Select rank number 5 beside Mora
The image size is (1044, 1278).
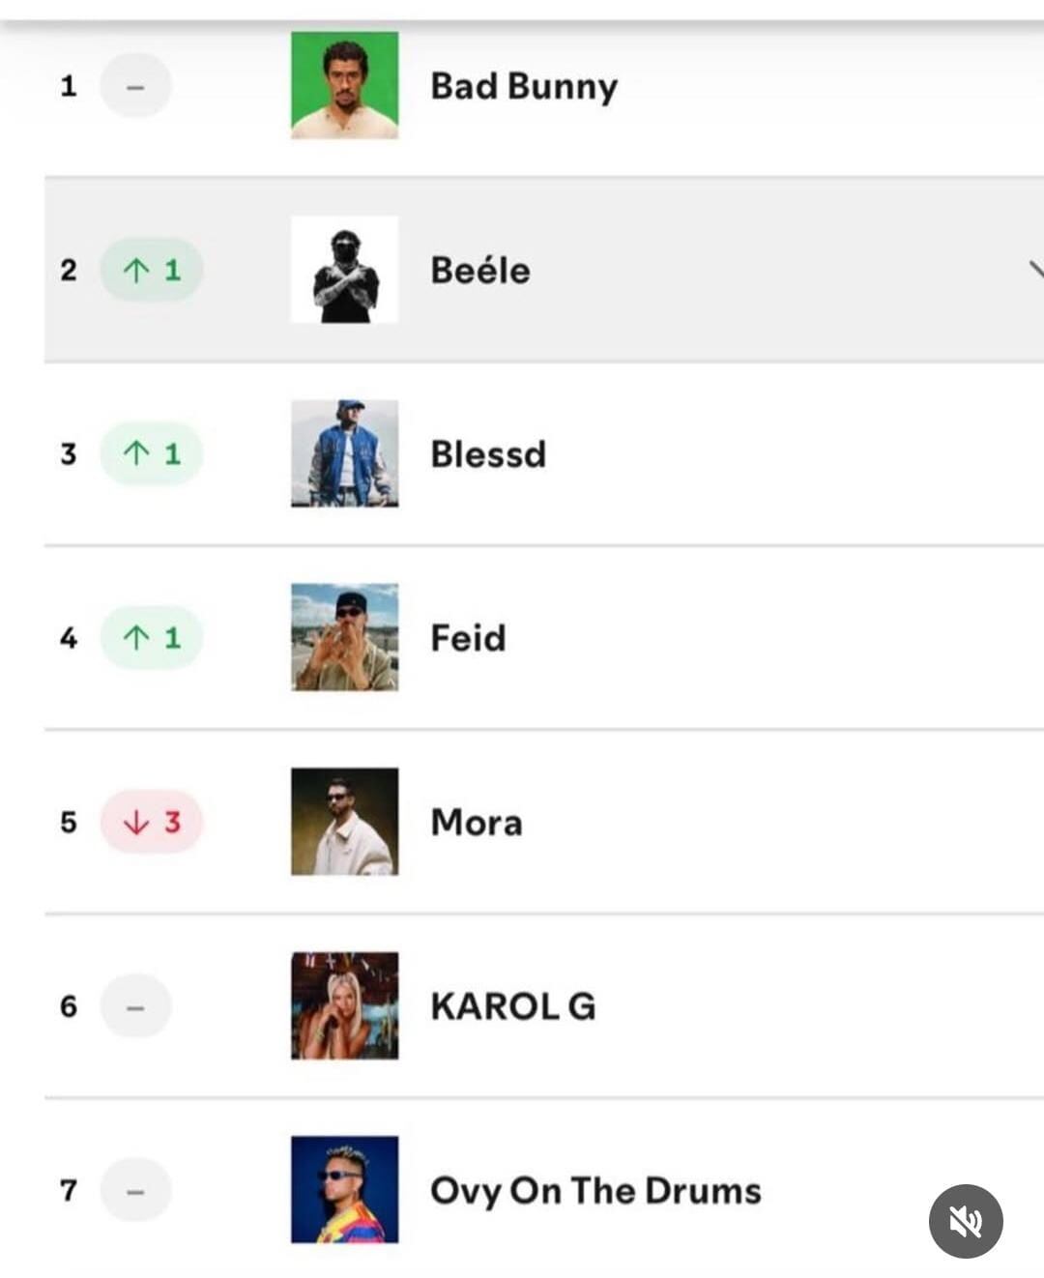[x=68, y=821]
